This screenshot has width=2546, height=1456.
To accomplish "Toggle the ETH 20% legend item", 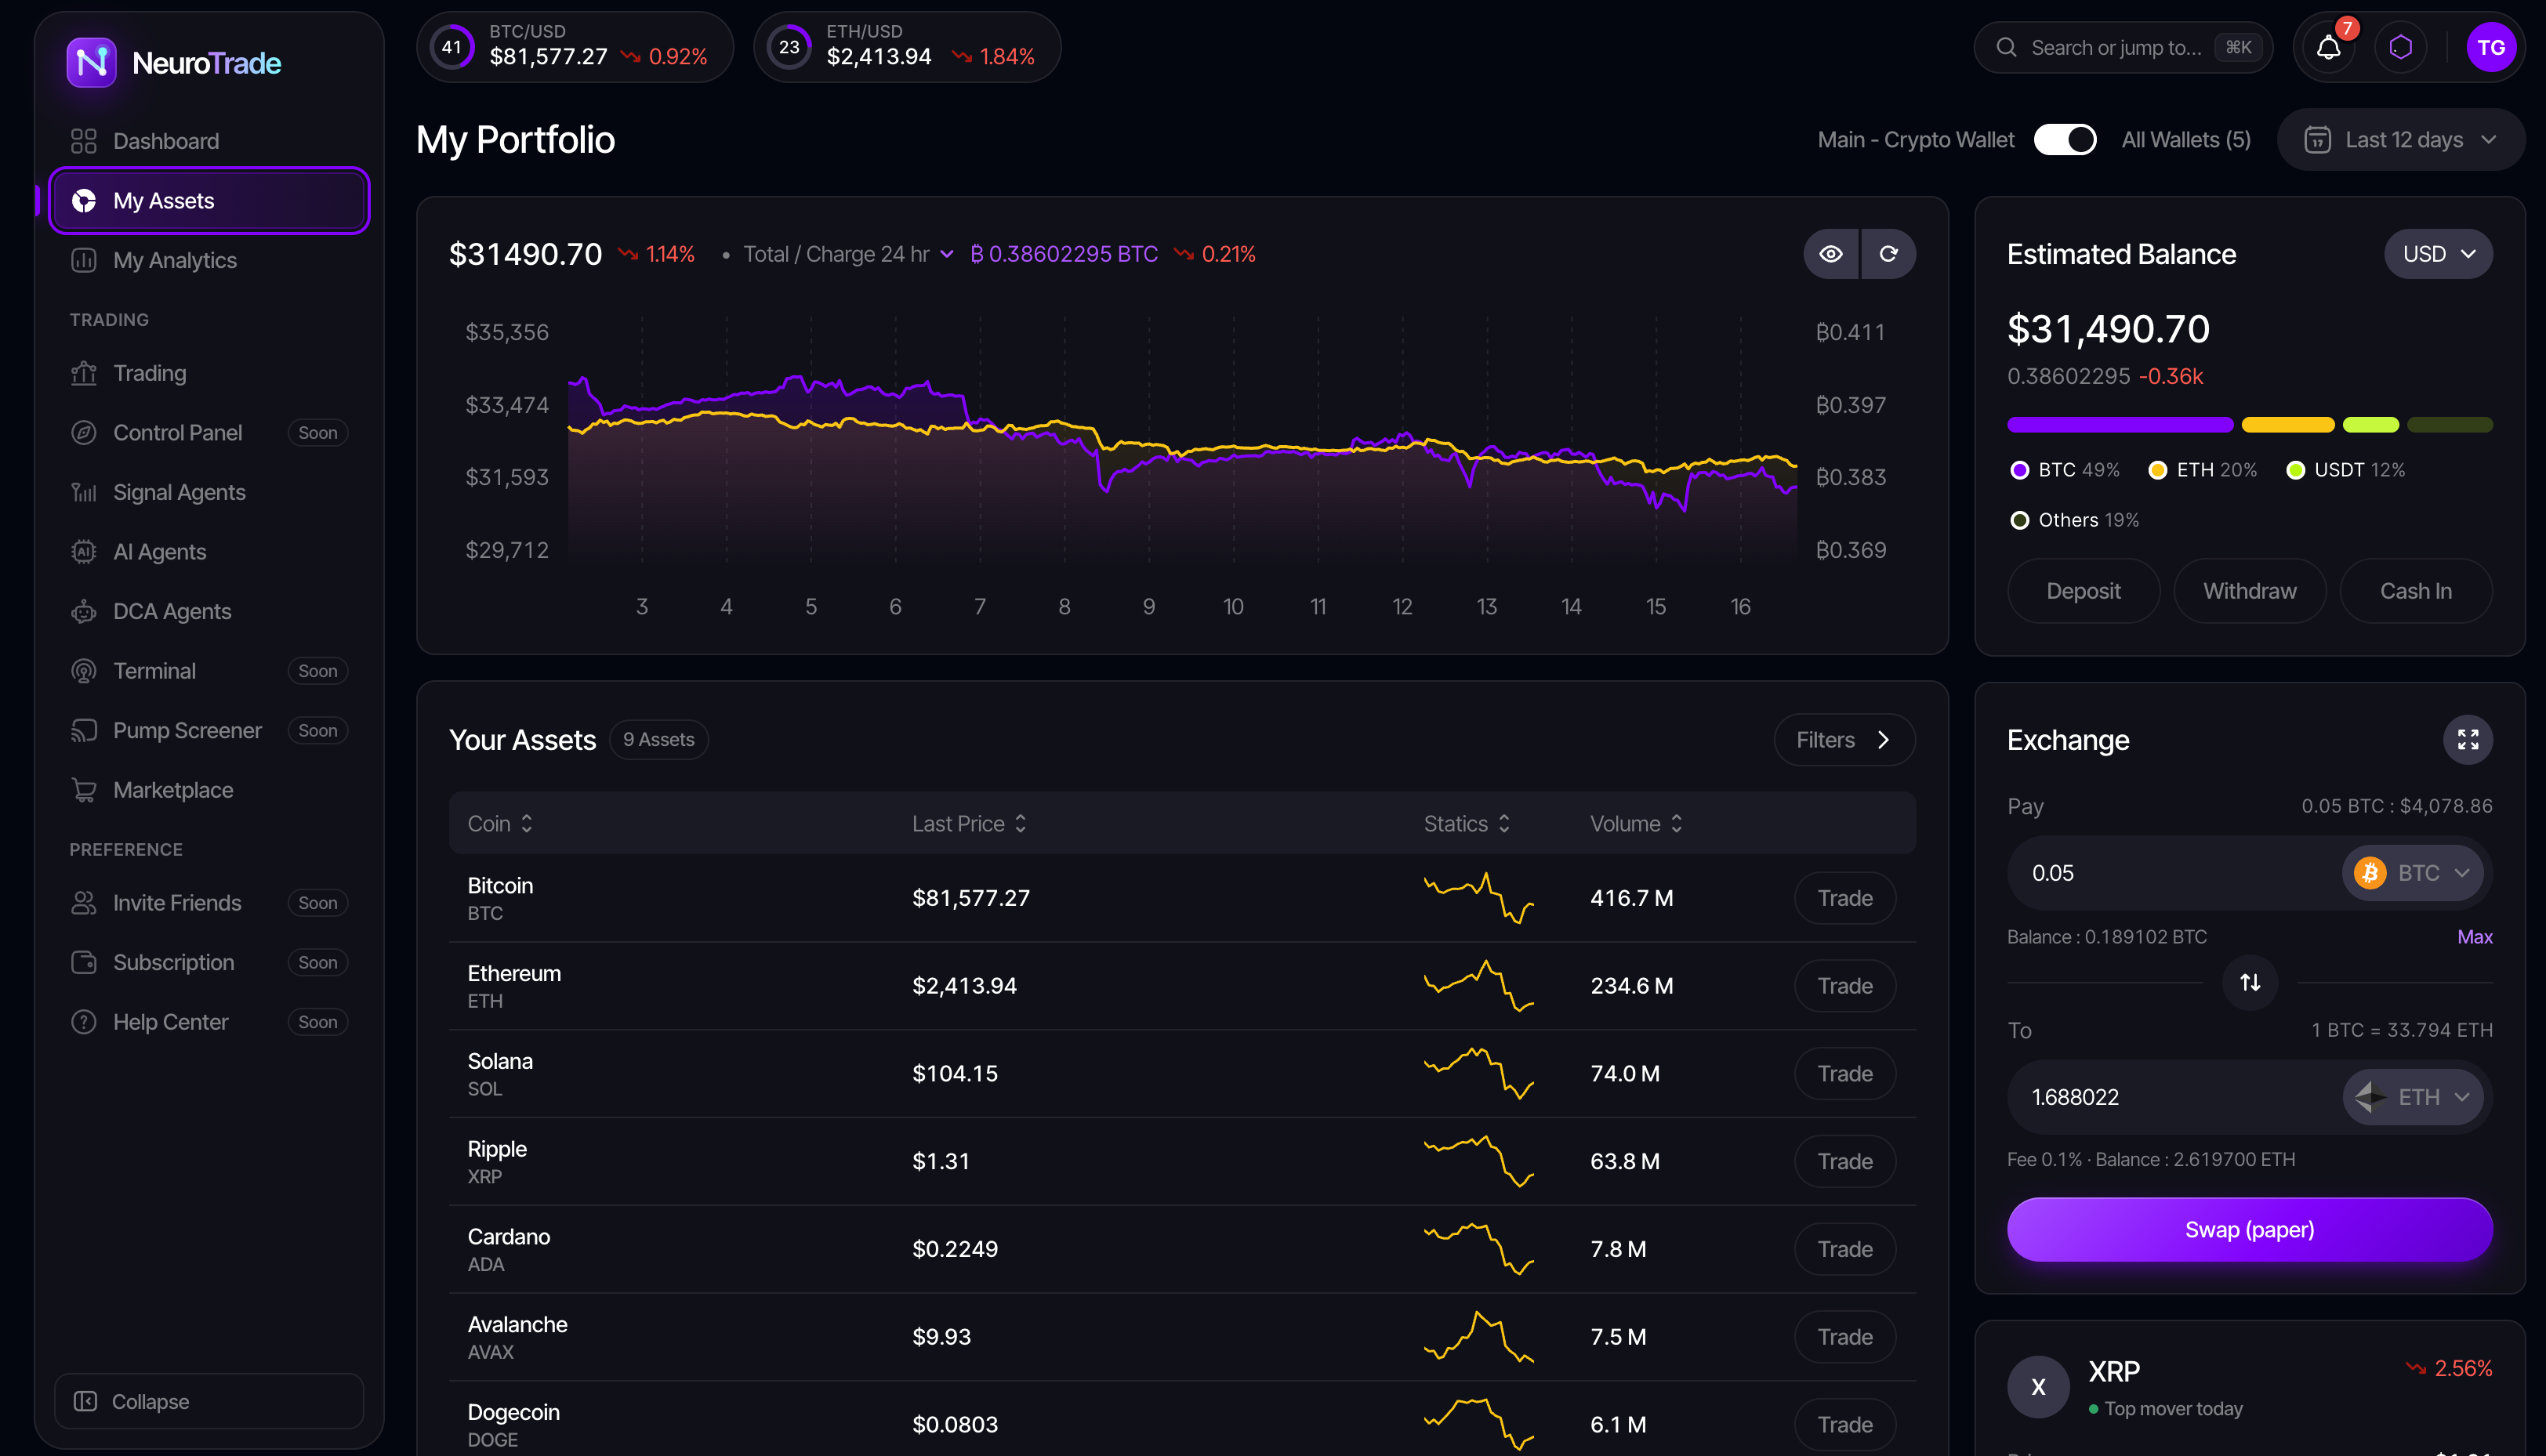I will [2203, 470].
